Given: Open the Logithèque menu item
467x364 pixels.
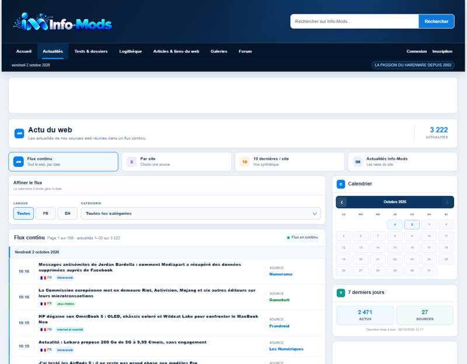Looking at the screenshot, I should 130,51.
